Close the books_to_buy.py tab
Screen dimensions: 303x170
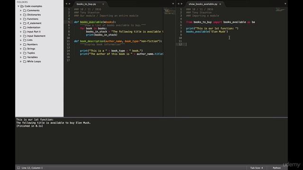(x=103, y=4)
